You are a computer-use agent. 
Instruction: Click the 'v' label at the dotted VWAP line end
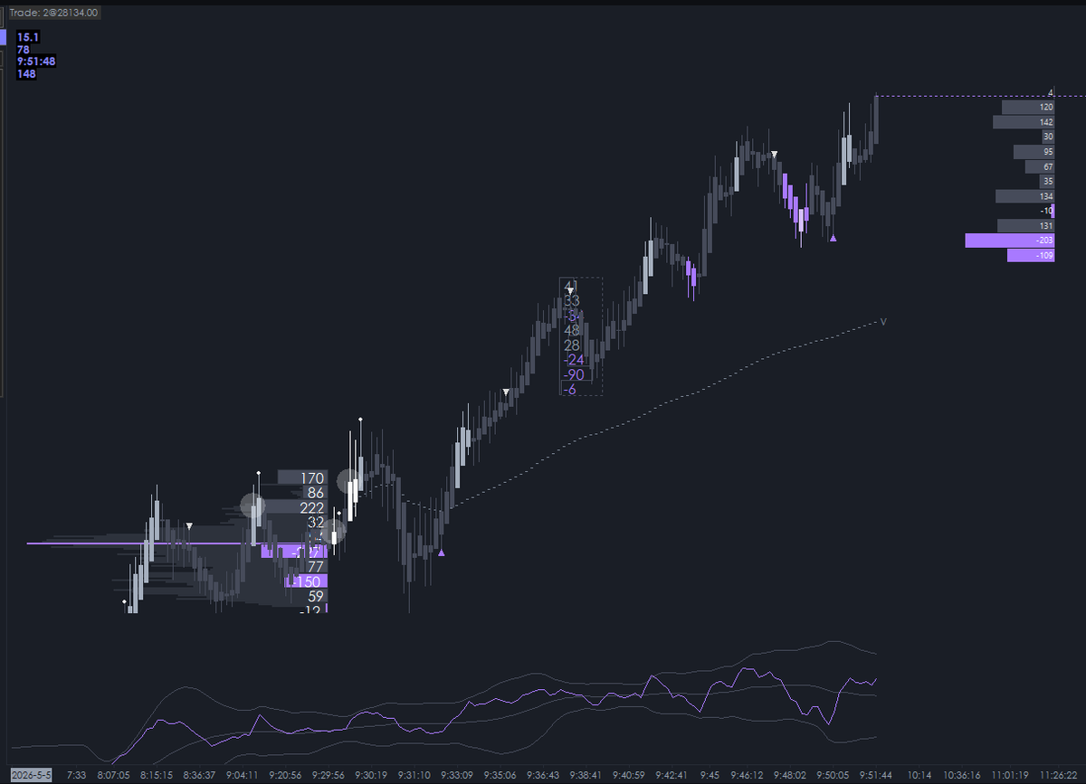click(x=883, y=321)
